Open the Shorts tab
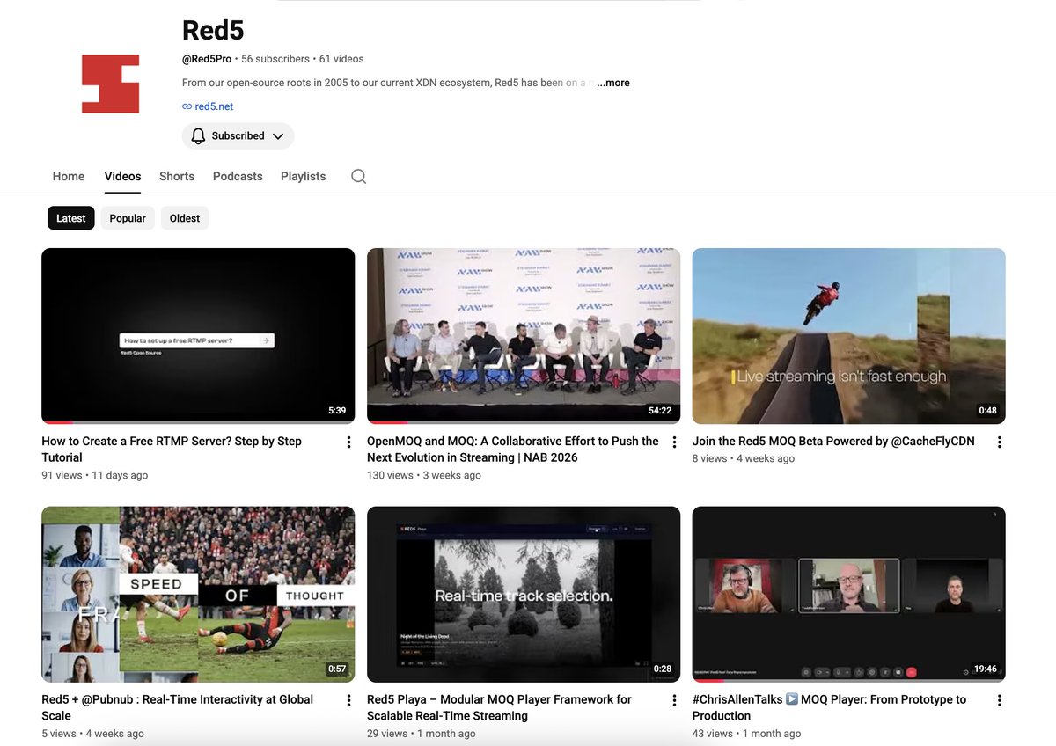This screenshot has width=1056, height=746. tap(177, 176)
